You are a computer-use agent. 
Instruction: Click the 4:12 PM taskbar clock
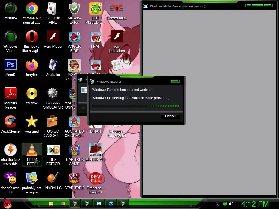[x=255, y=204]
